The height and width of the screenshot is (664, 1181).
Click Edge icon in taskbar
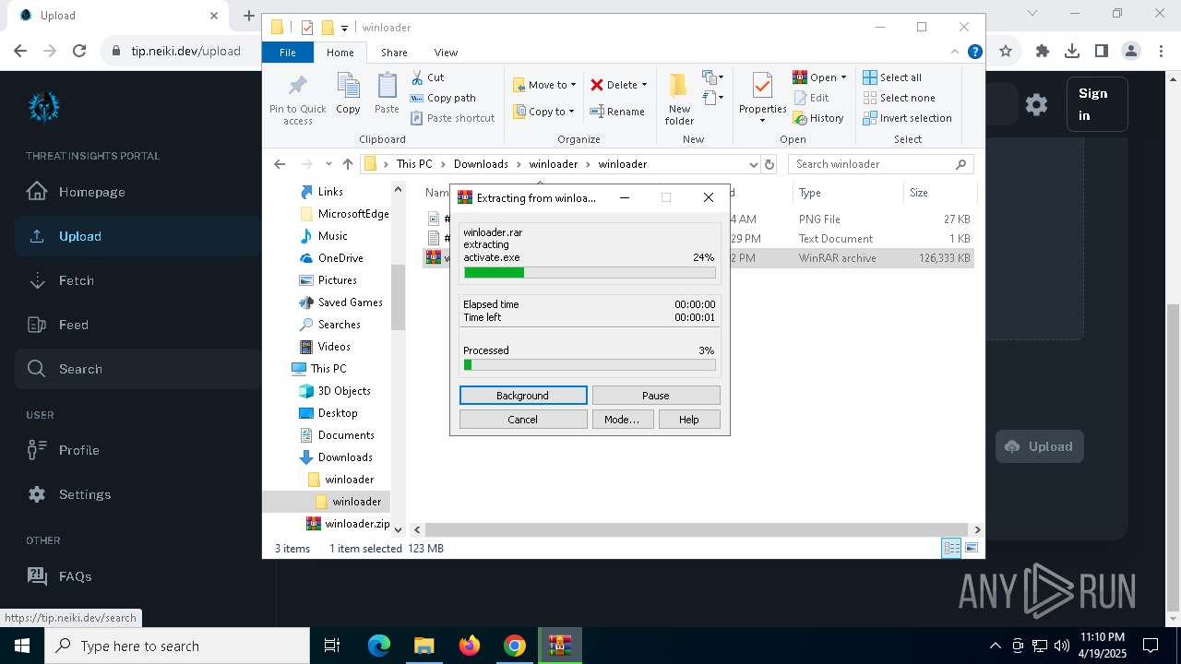click(x=379, y=646)
